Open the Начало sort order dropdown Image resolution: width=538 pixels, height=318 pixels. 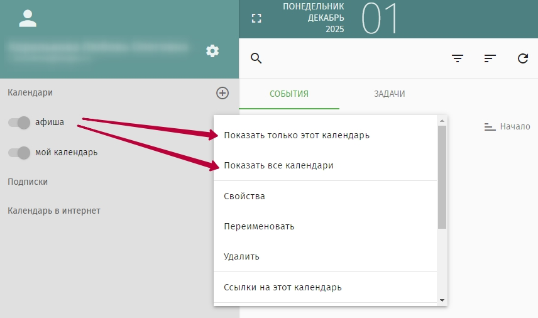point(507,126)
